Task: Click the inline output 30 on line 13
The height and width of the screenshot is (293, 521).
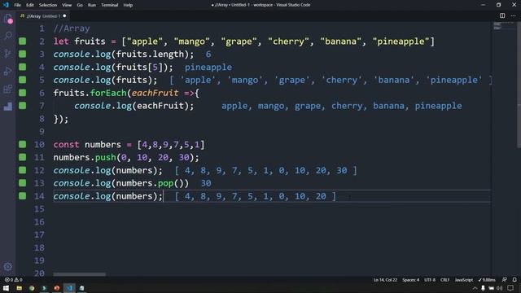Action: click(x=206, y=183)
